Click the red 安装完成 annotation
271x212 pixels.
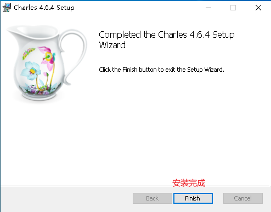(x=189, y=183)
